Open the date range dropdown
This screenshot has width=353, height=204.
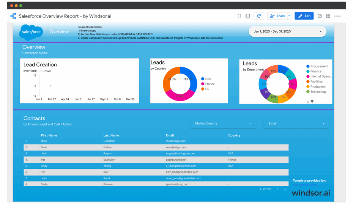tap(287, 31)
